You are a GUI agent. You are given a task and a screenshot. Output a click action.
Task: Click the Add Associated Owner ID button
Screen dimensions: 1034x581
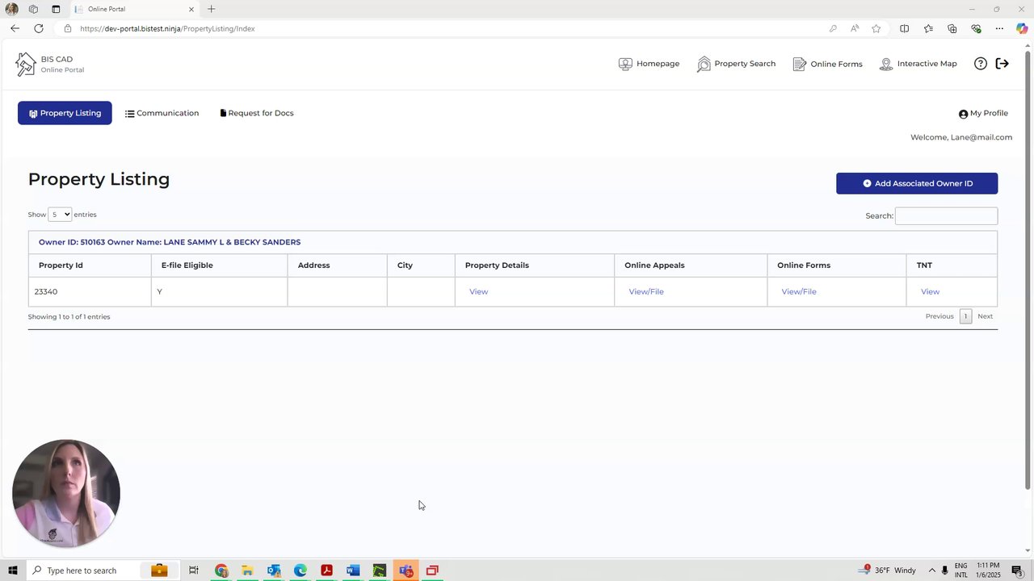pos(917,183)
